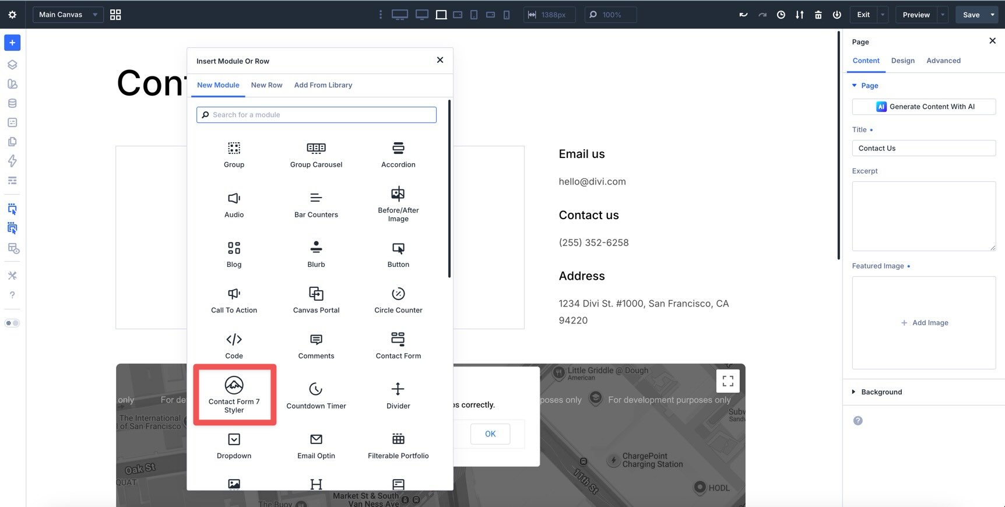Insert the Contact Form 7 Styler module
1005x507 pixels.
[234, 395]
